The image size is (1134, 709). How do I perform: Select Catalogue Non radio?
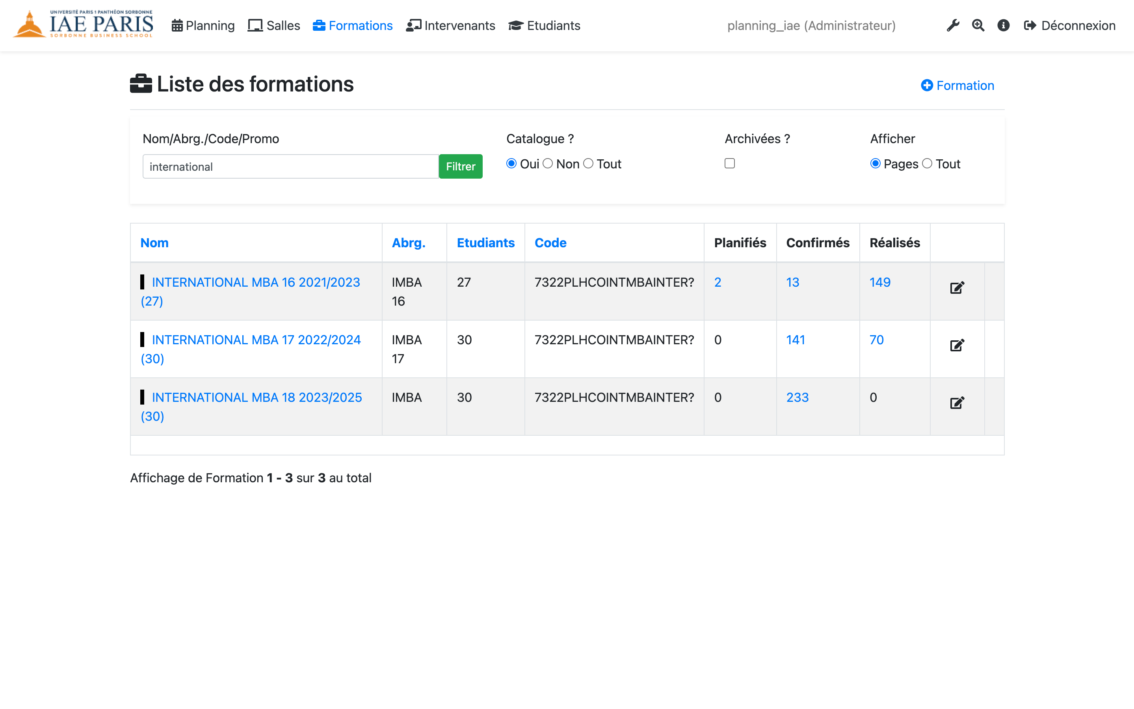click(x=548, y=164)
